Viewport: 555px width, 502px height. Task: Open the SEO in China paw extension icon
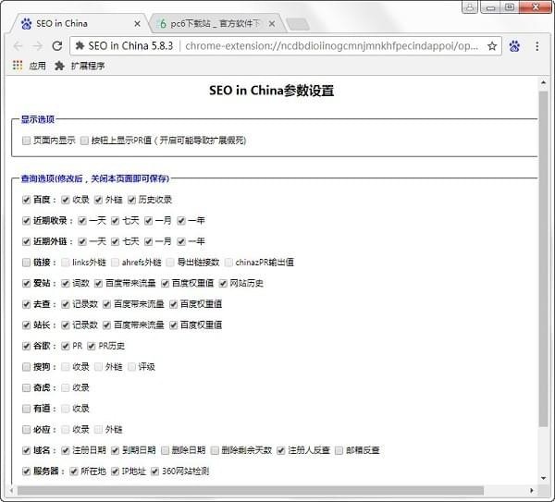tap(514, 46)
